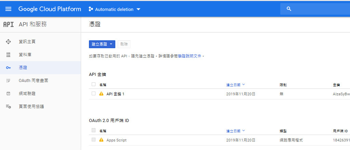Toggle select-all checkbox in API 金鑰 table
Image resolution: width=350 pixels, height=150 pixels.
click(93, 84)
